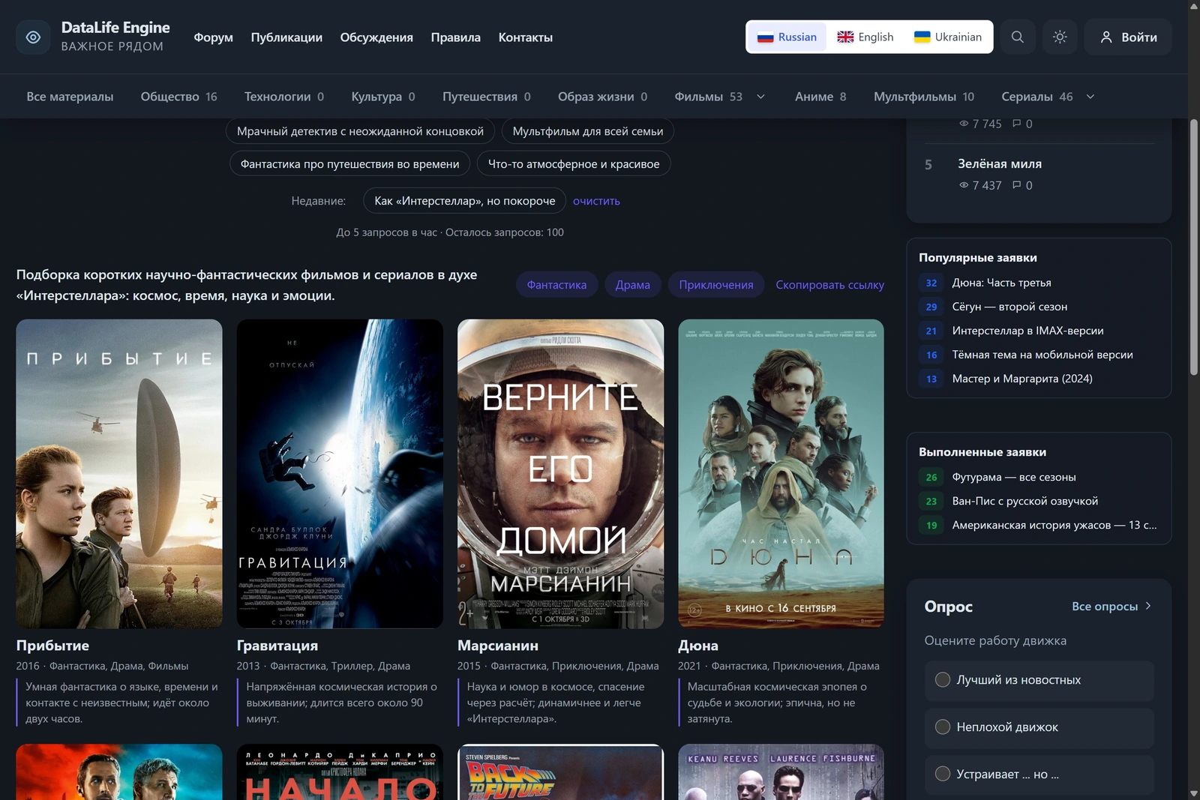Select the Фантастика genre tag
This screenshot has width=1200, height=800.
(x=556, y=285)
